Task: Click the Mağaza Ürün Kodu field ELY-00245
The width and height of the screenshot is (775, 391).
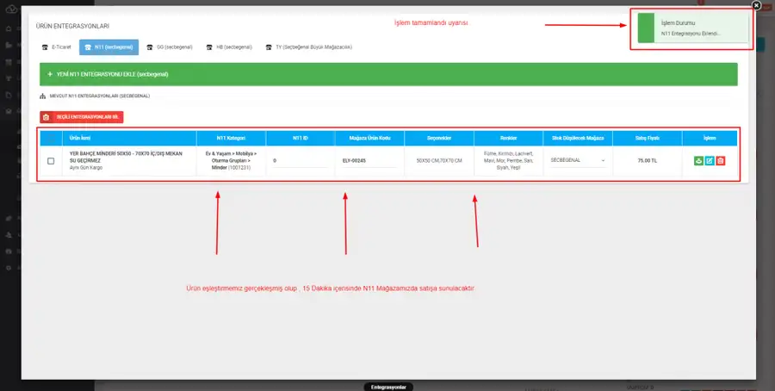Action: click(x=369, y=161)
